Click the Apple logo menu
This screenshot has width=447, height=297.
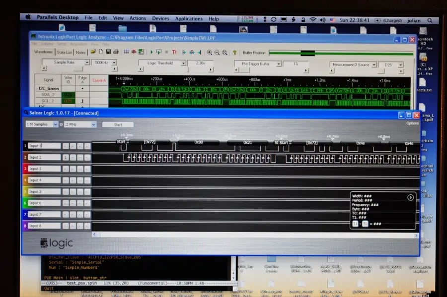tap(28, 17)
